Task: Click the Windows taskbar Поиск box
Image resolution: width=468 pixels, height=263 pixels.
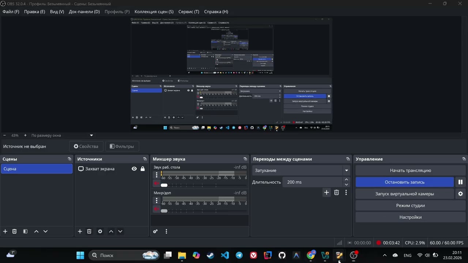Action: tap(124, 255)
